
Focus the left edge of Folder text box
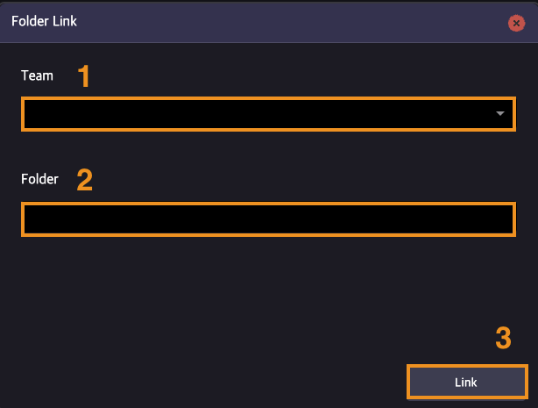pos(31,219)
